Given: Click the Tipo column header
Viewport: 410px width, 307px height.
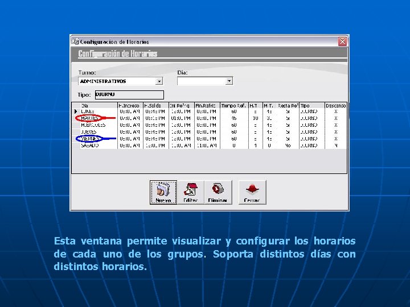Looking at the screenshot, I should click(311, 106).
